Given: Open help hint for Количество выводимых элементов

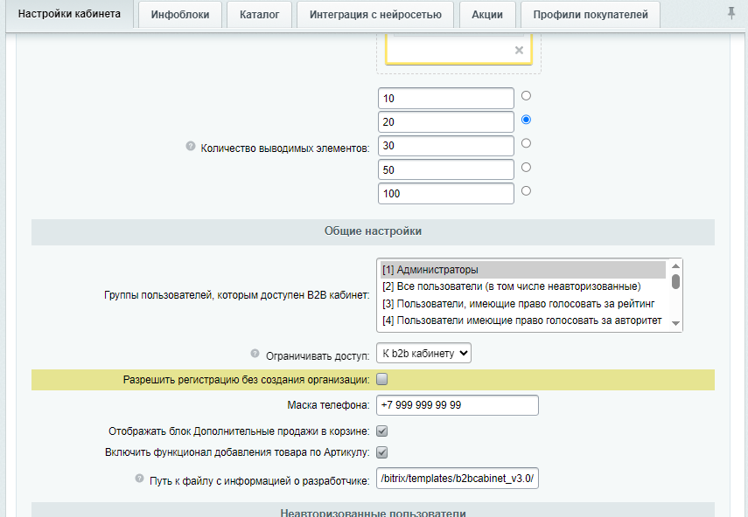Looking at the screenshot, I should pyautogui.click(x=191, y=146).
